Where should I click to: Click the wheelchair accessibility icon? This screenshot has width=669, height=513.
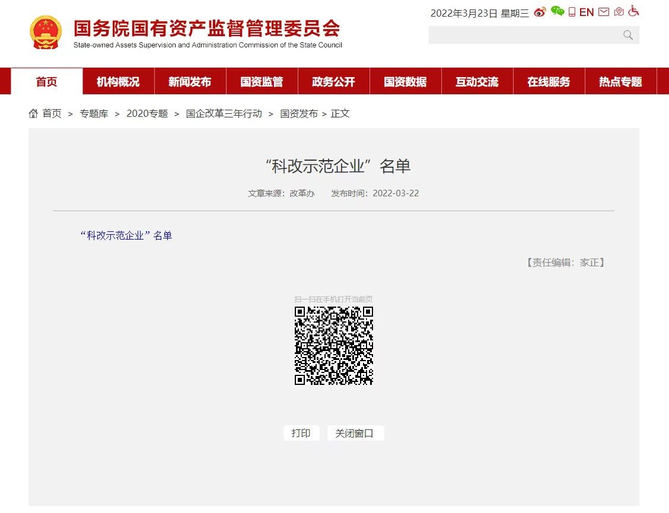(633, 12)
